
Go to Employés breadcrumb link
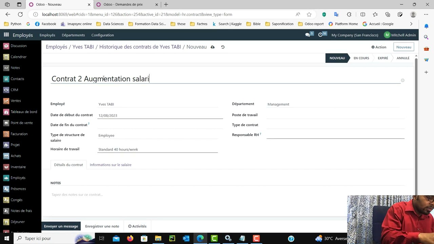[56, 47]
